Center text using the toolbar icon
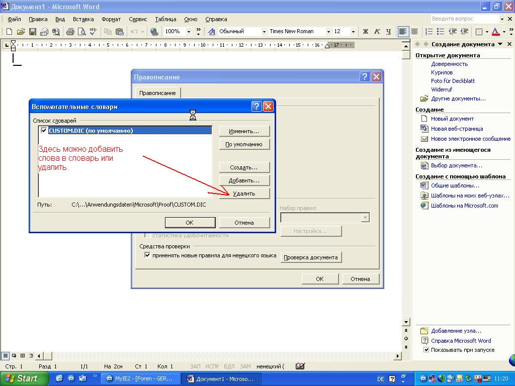The height and width of the screenshot is (386, 515). coord(414,32)
